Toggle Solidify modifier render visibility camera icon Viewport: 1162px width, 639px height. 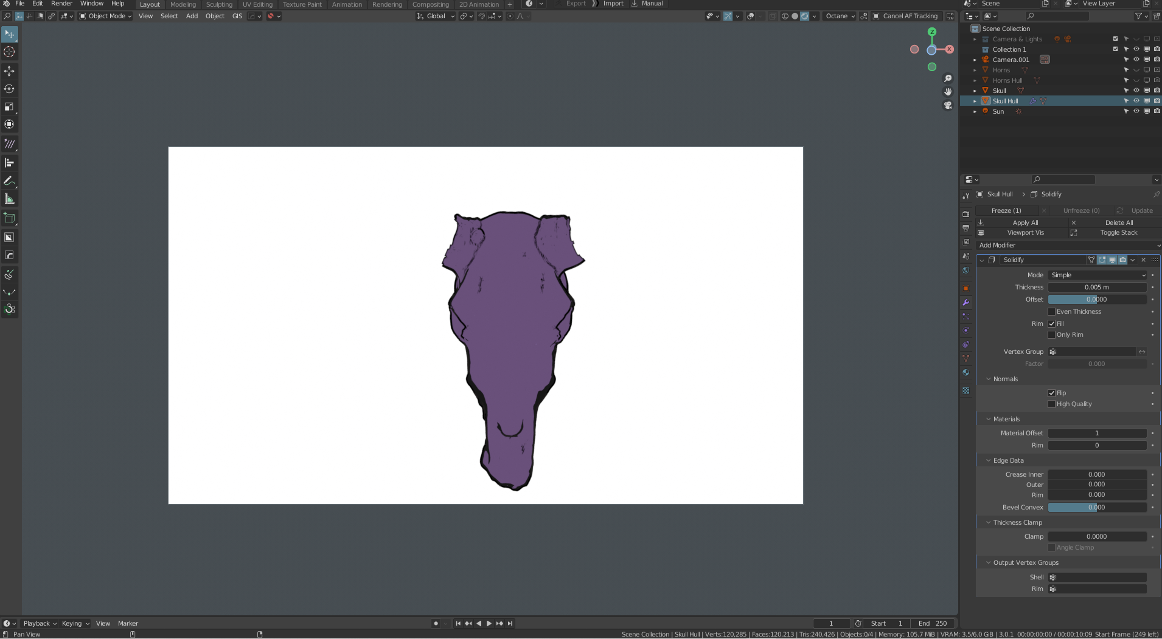point(1122,260)
